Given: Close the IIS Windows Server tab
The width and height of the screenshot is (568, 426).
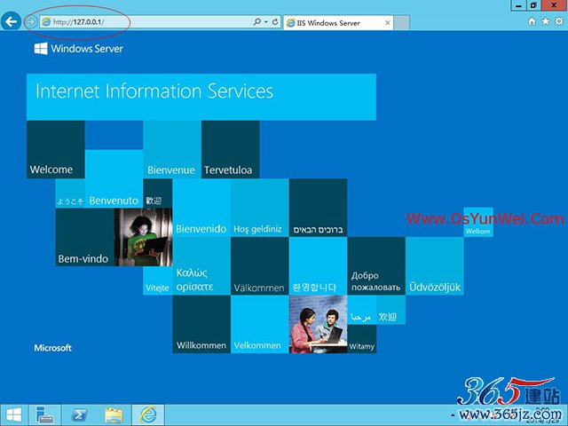Looking at the screenshot, I should [387, 23].
